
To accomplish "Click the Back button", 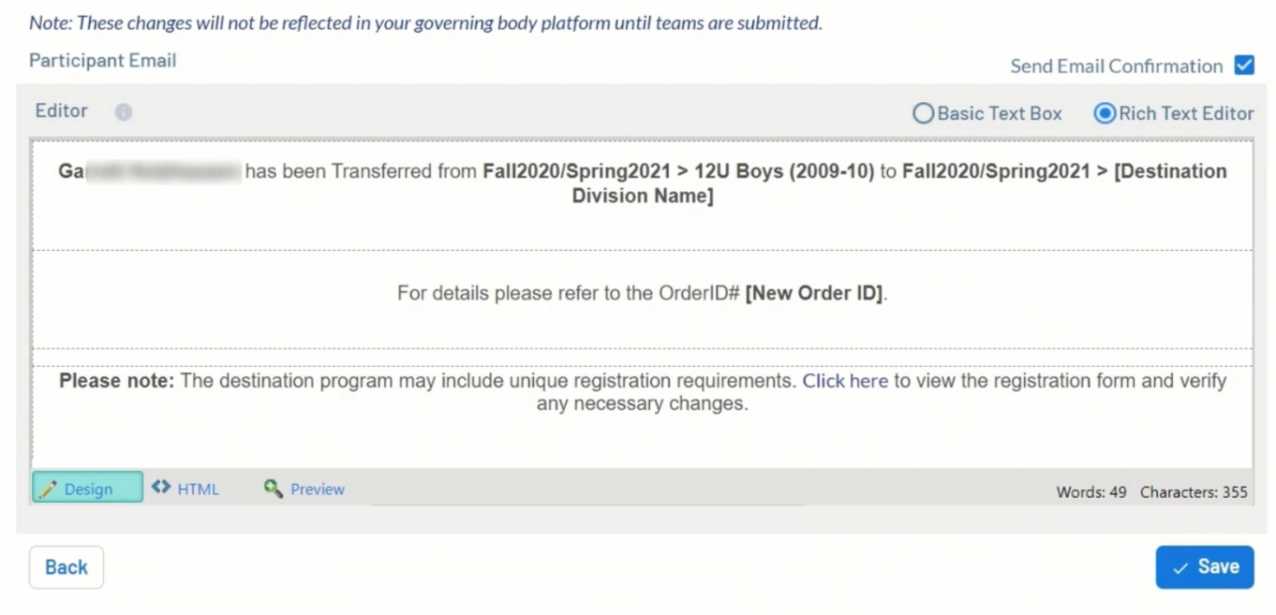I will pos(66,566).
